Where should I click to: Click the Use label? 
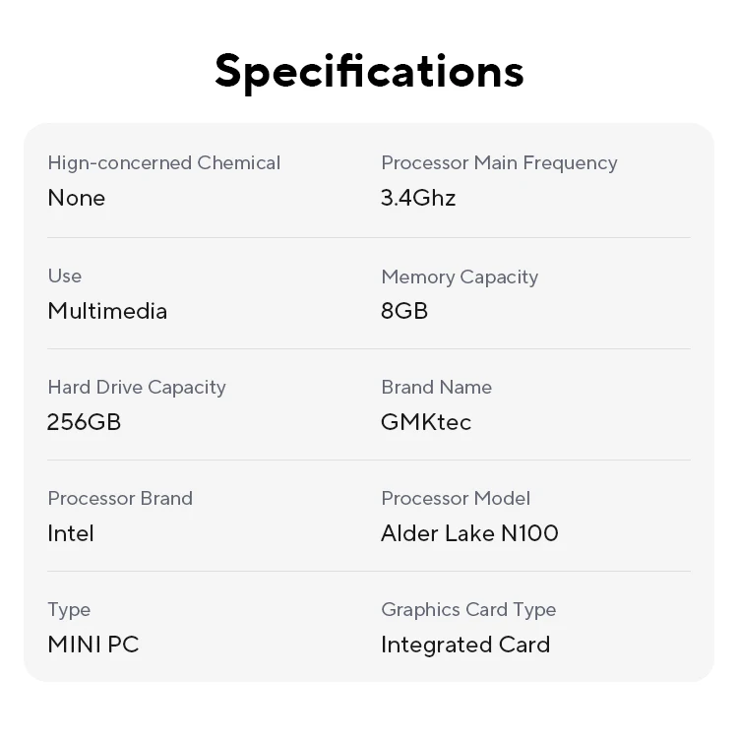(x=65, y=276)
